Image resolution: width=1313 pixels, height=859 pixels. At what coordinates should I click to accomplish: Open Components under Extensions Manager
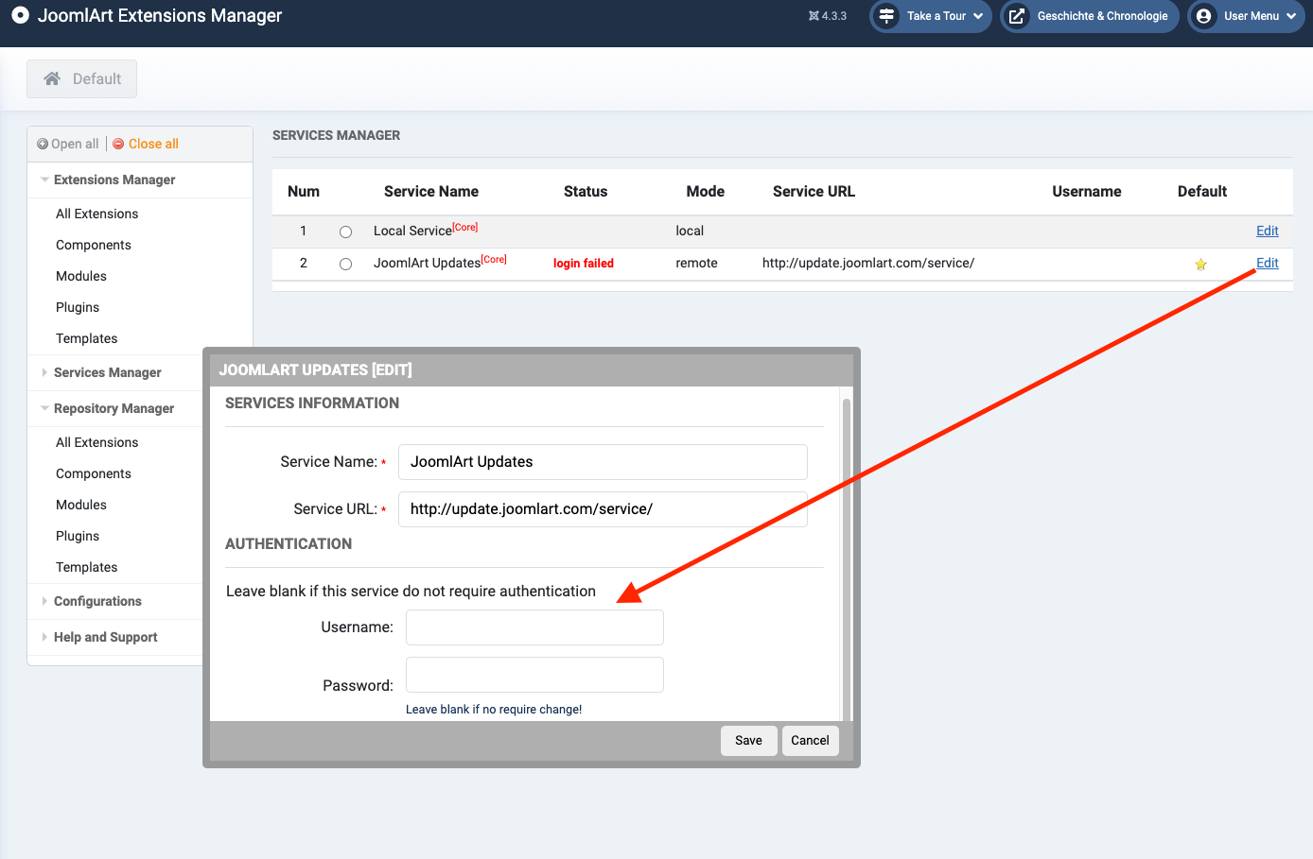point(94,245)
